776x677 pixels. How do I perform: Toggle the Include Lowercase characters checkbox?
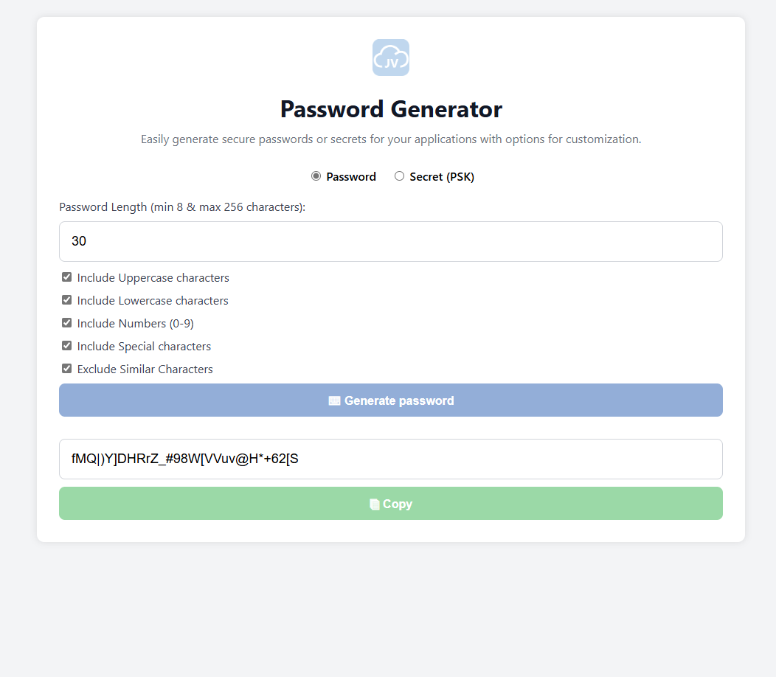67,300
